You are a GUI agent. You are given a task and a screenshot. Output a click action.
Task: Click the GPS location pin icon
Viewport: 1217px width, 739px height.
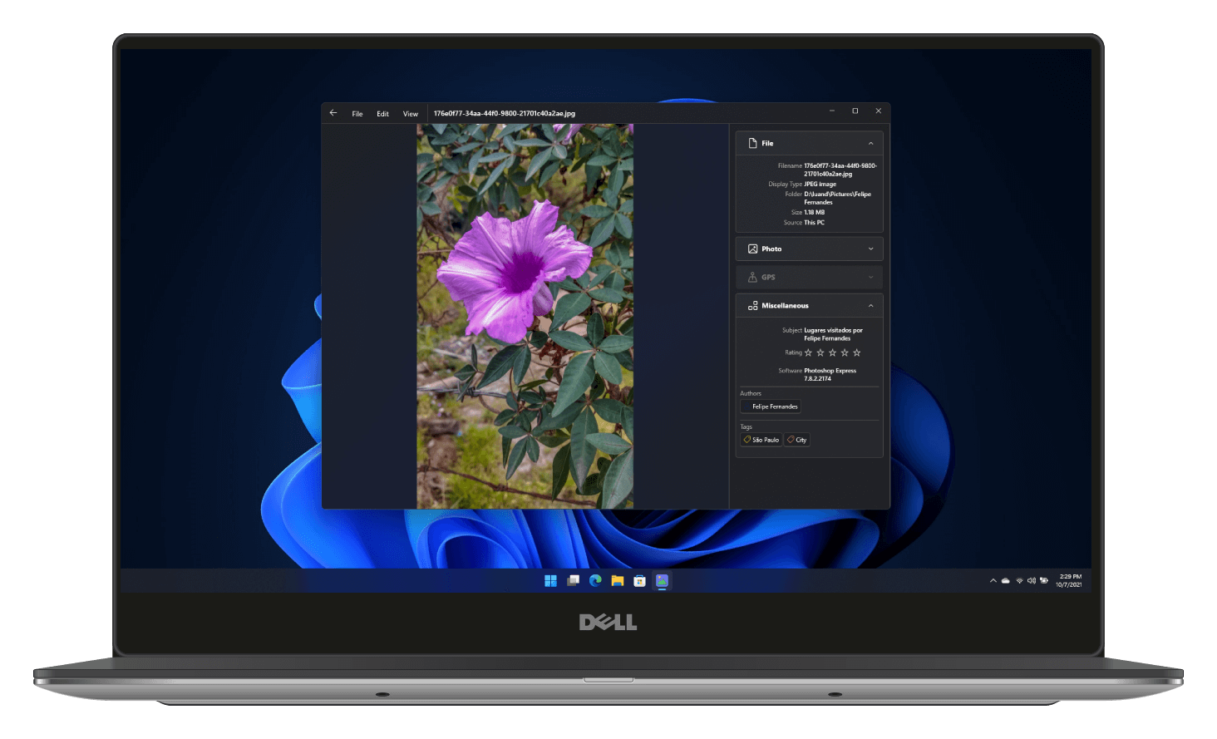point(751,277)
